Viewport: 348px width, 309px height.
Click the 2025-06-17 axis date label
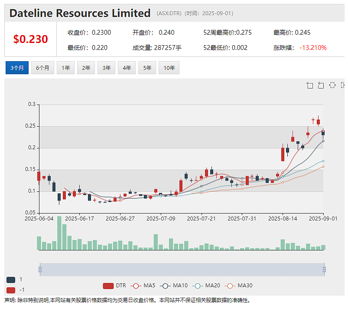pos(79,219)
